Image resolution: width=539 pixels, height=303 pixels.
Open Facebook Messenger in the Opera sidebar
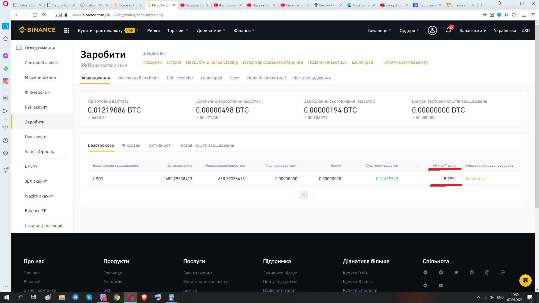click(5, 56)
